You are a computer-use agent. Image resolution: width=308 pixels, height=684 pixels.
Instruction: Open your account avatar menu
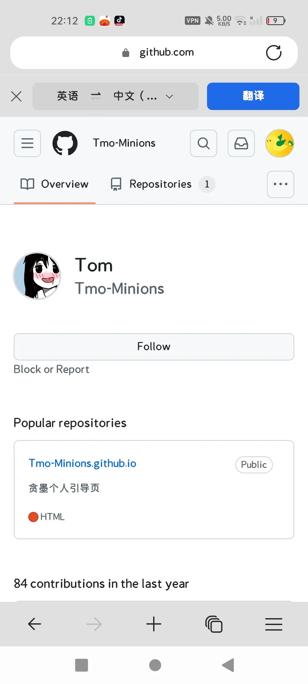[x=280, y=143]
